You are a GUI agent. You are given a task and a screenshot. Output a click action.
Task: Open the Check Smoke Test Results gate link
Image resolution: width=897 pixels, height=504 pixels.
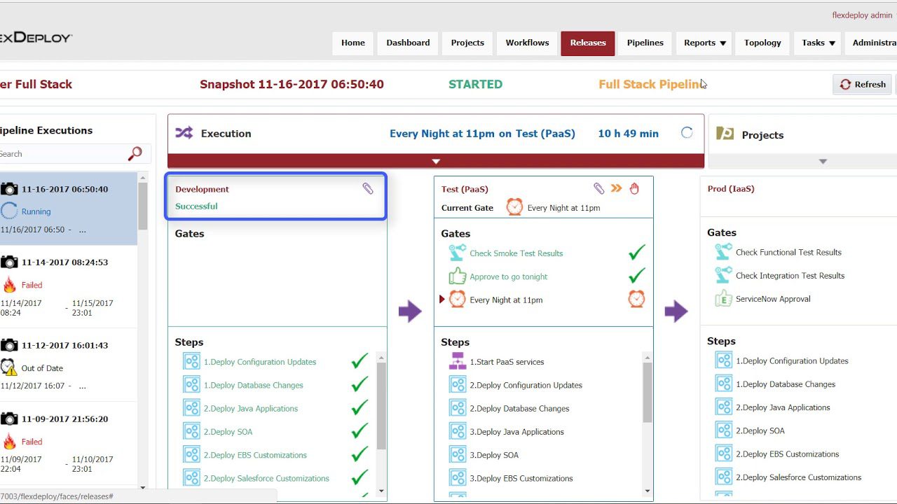tap(516, 253)
